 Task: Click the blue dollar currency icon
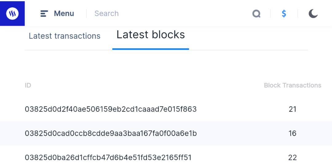284,14
